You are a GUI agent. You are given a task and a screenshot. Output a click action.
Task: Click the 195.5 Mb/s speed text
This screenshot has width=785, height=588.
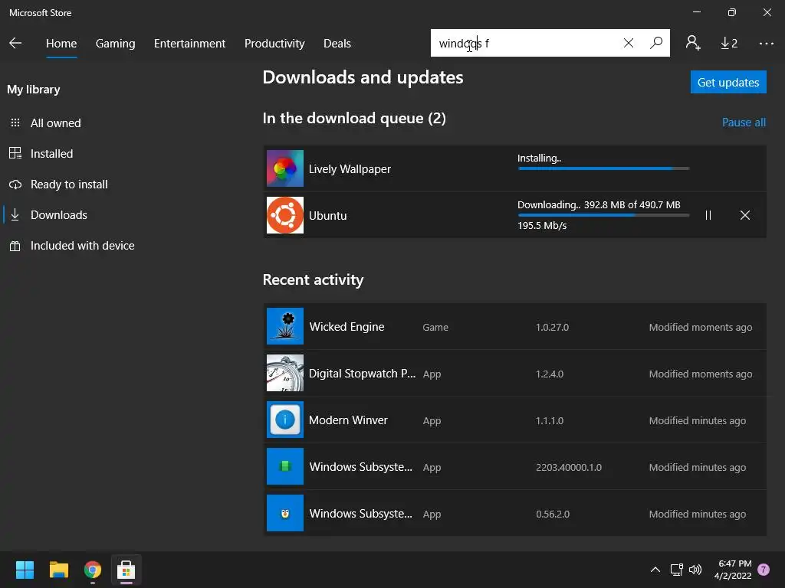[x=542, y=226]
